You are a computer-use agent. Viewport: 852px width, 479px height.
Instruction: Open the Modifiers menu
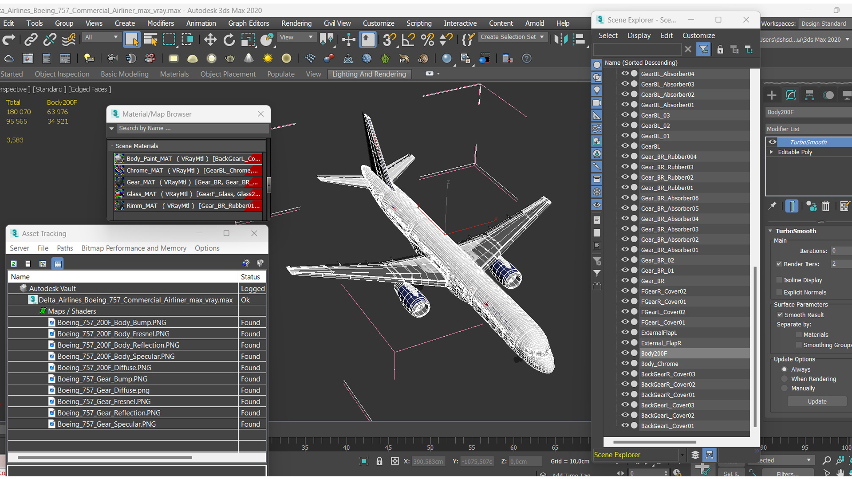point(161,23)
